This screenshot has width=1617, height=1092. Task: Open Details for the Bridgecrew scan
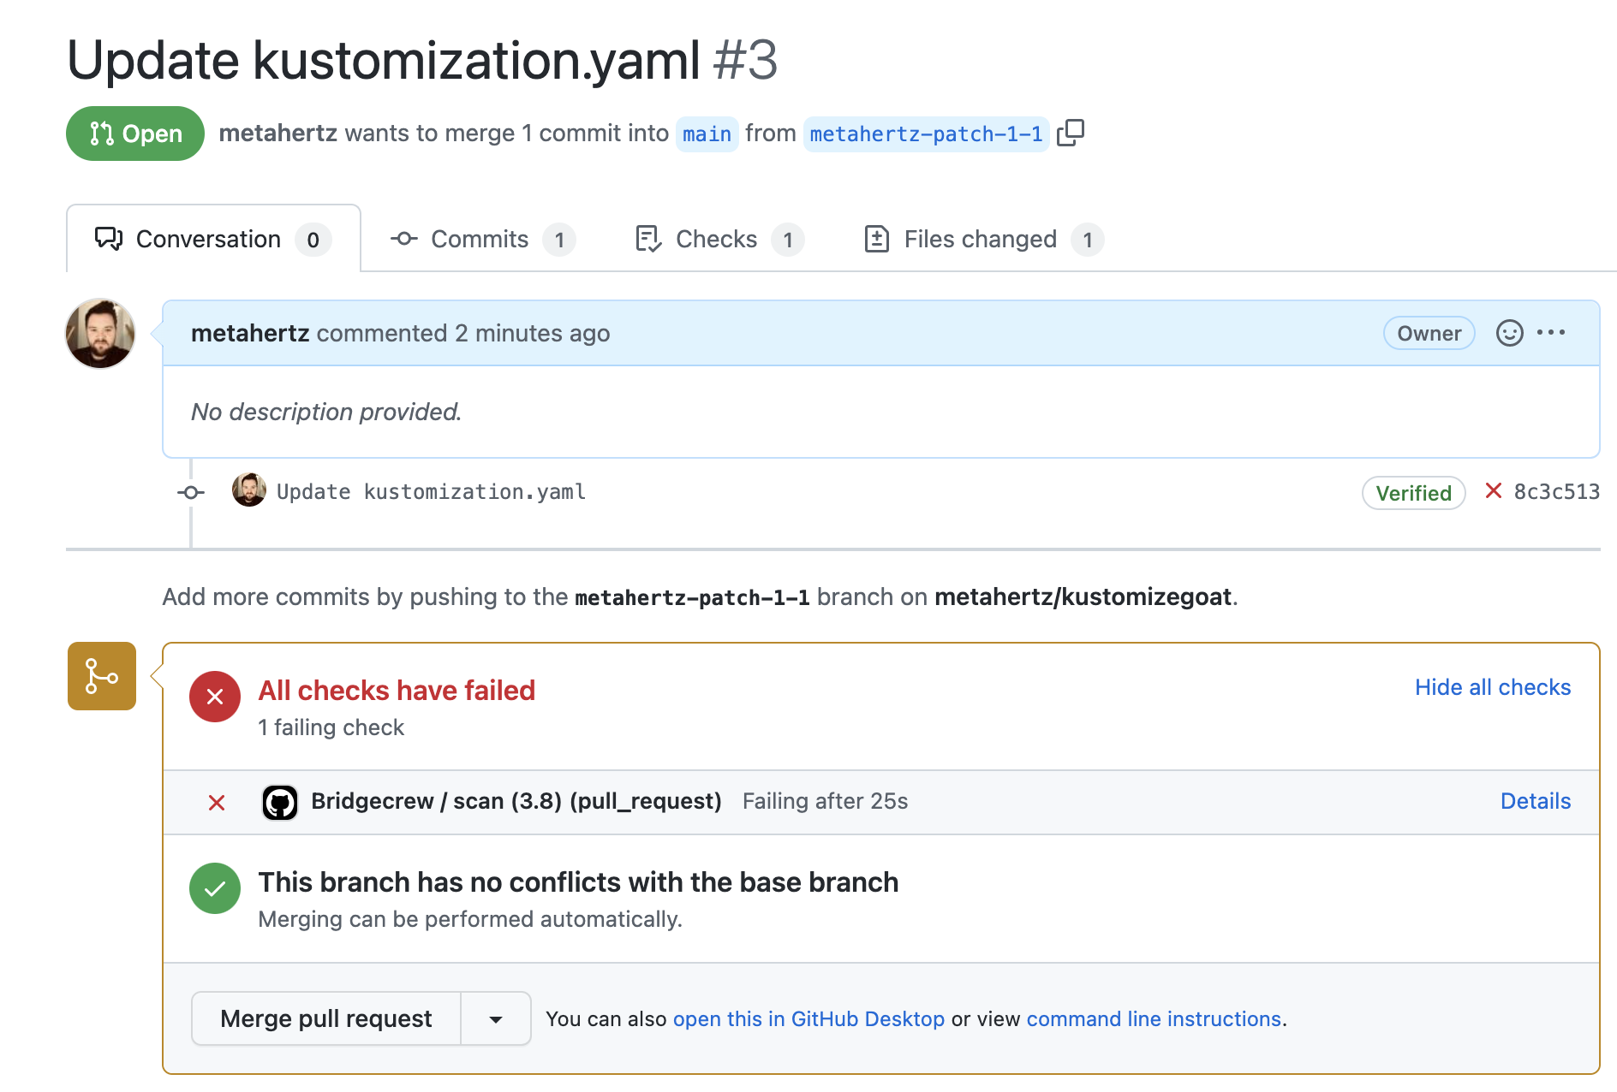tap(1536, 801)
